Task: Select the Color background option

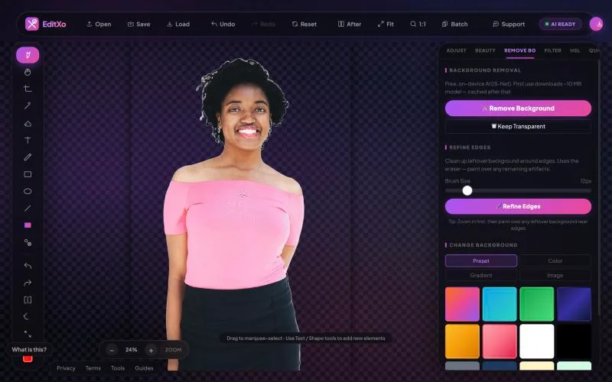Action: (x=555, y=261)
